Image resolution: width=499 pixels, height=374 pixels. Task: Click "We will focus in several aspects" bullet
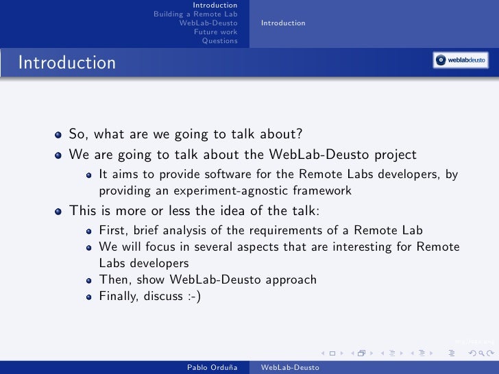[x=280, y=247]
